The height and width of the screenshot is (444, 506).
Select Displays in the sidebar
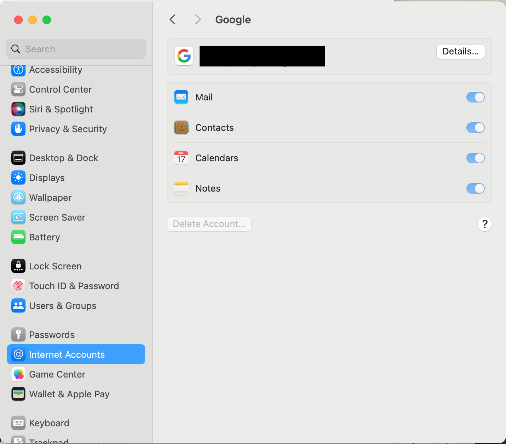(76, 178)
